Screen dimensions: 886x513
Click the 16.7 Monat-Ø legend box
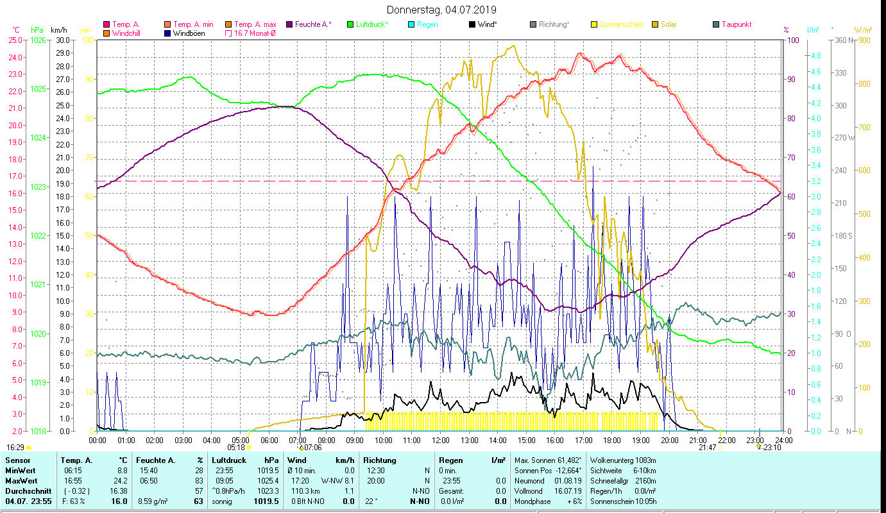[x=228, y=33]
